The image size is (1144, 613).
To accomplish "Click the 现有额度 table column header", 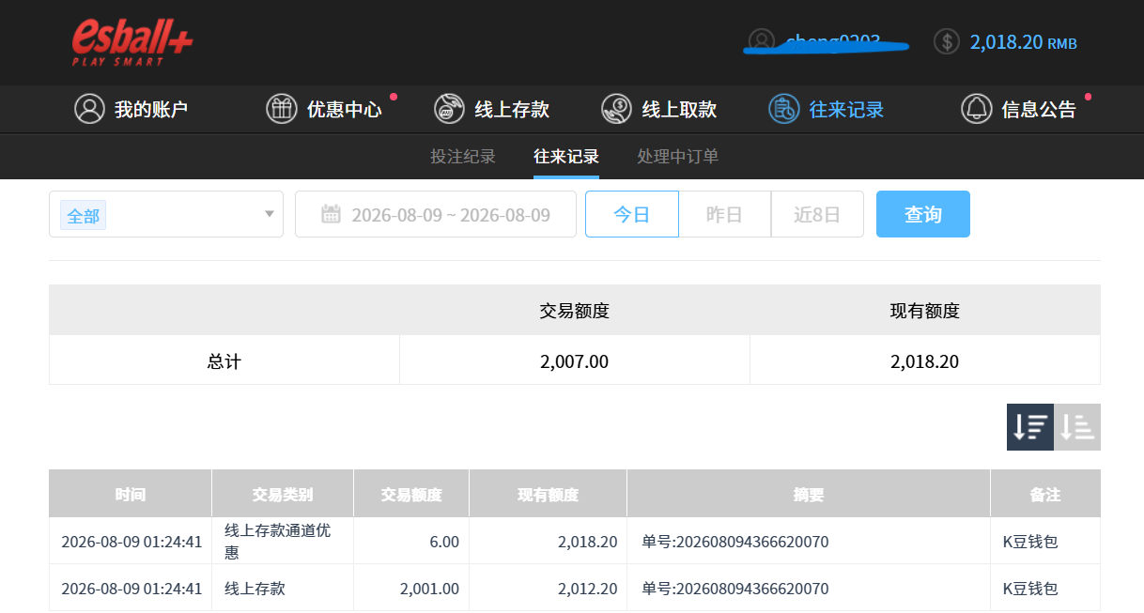I will (548, 495).
